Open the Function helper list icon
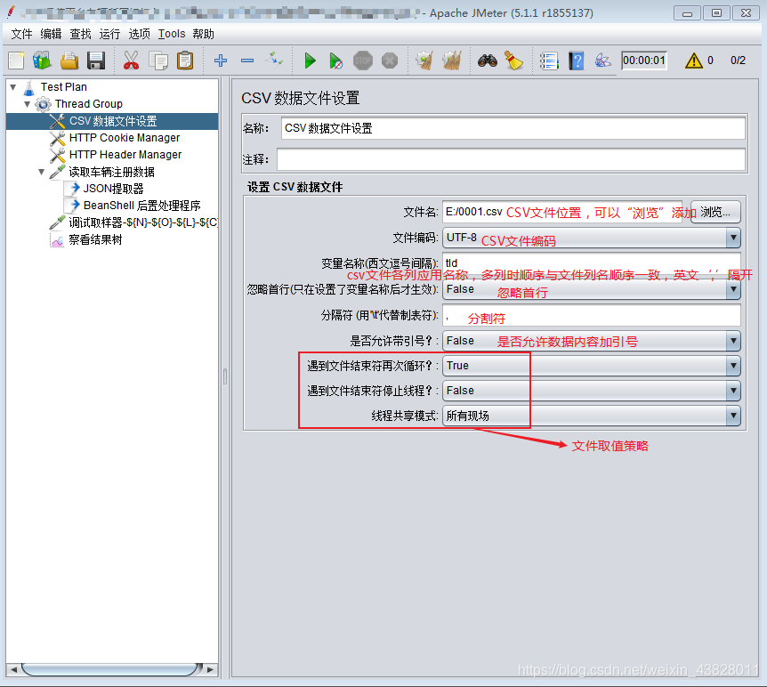Viewport: 767px width, 687px height. [x=549, y=61]
